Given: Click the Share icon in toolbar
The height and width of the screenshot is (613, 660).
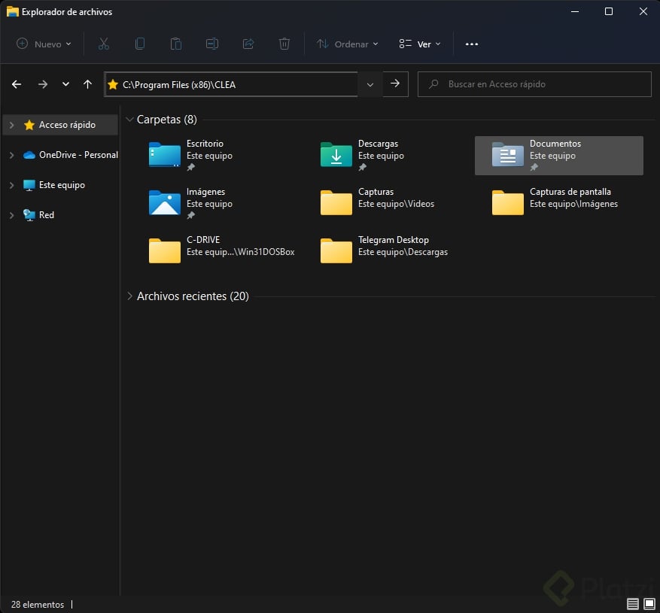Looking at the screenshot, I should tap(248, 44).
